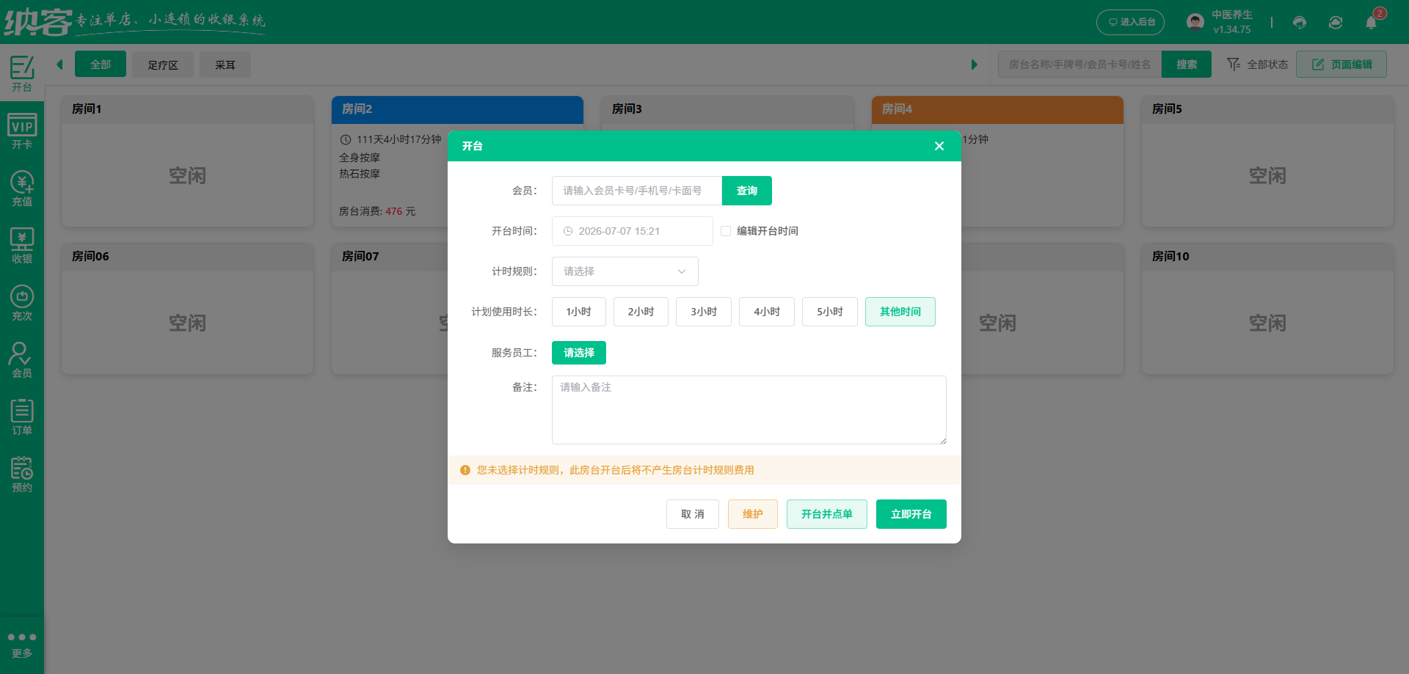Open the VIP 开卡 sidebar icon
The image size is (1409, 674).
click(22, 132)
